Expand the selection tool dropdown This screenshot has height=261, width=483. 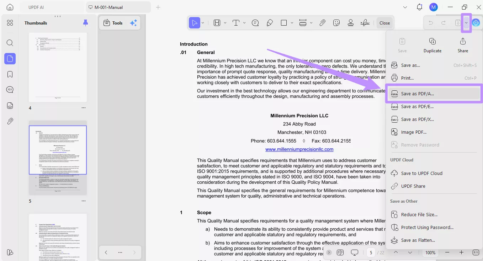pos(203,22)
